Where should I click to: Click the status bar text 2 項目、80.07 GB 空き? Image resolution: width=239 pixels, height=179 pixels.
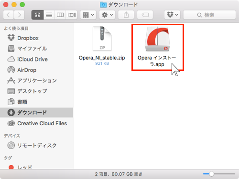click(119, 174)
